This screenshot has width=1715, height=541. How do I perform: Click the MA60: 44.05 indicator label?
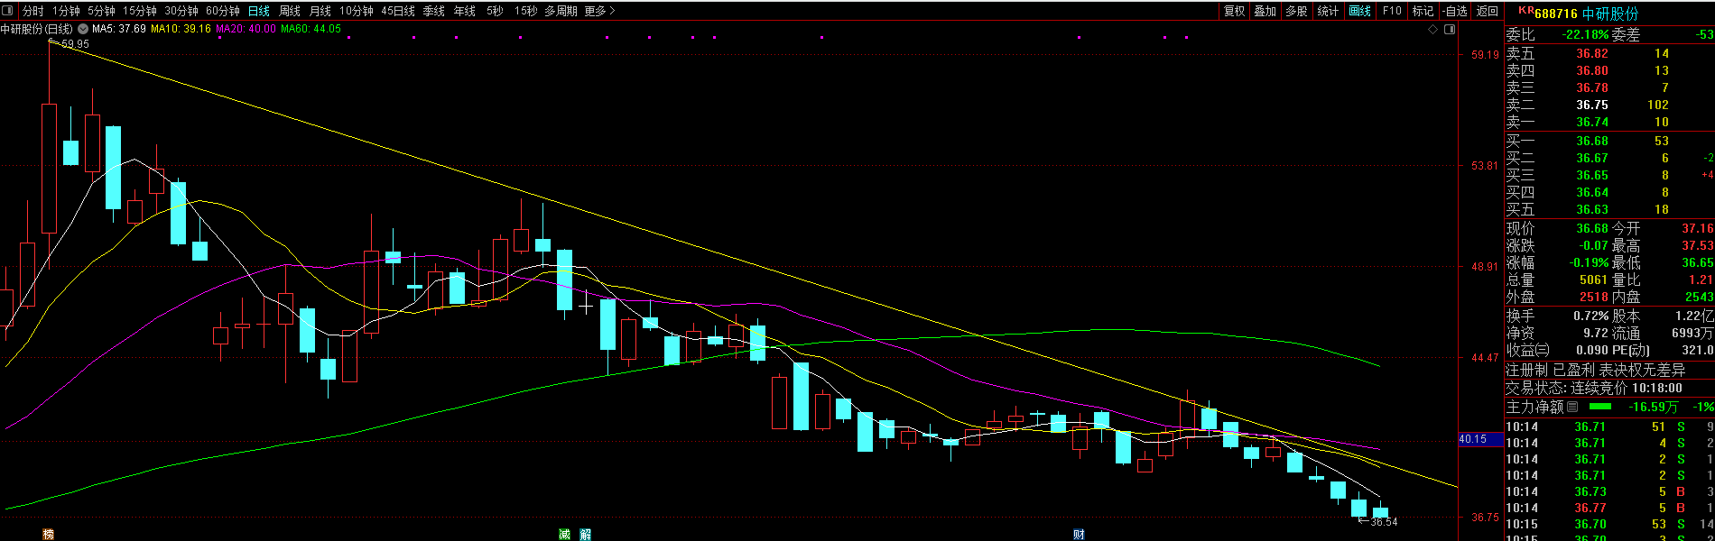click(311, 30)
